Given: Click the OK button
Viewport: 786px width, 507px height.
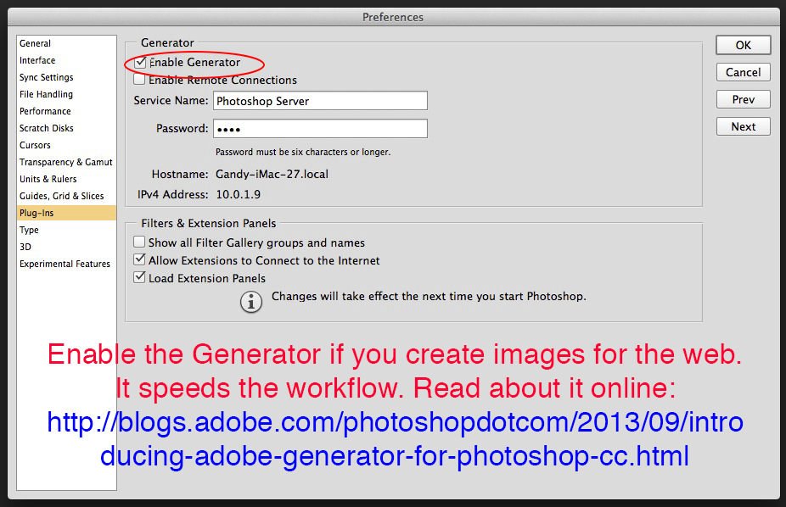Looking at the screenshot, I should tap(744, 45).
